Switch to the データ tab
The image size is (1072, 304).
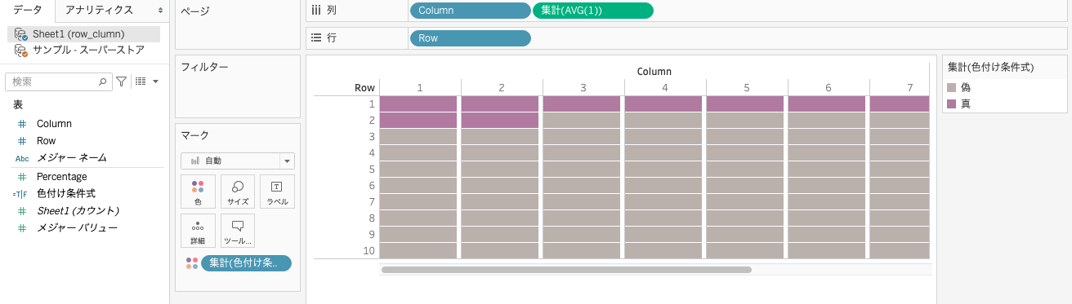click(x=28, y=10)
